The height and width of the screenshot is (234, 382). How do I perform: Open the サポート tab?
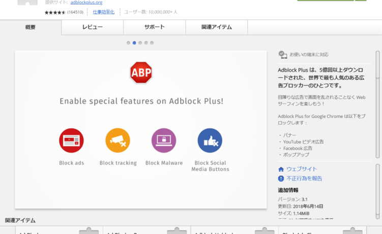155,27
